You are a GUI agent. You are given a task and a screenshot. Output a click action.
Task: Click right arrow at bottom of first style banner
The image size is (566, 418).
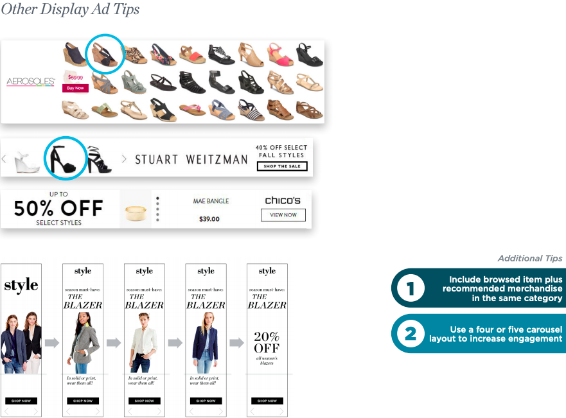pyautogui.click(x=36, y=412)
